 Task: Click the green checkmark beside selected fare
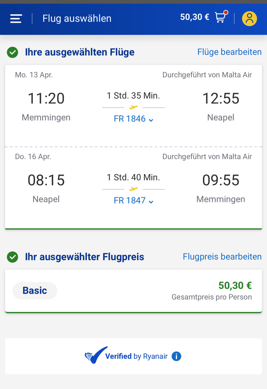click(x=13, y=257)
